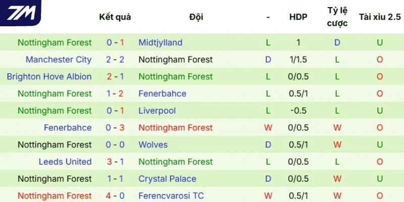Screen dimensions: 404x202
Task: Click the 3 - 1 score for Leeds United
Action: tap(115, 162)
